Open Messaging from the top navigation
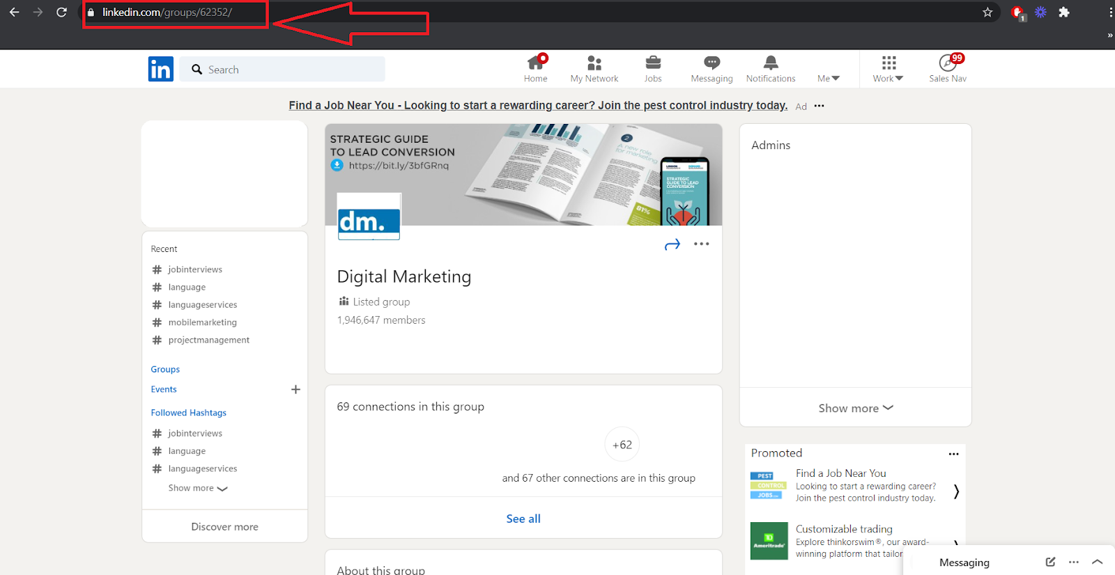 point(712,69)
